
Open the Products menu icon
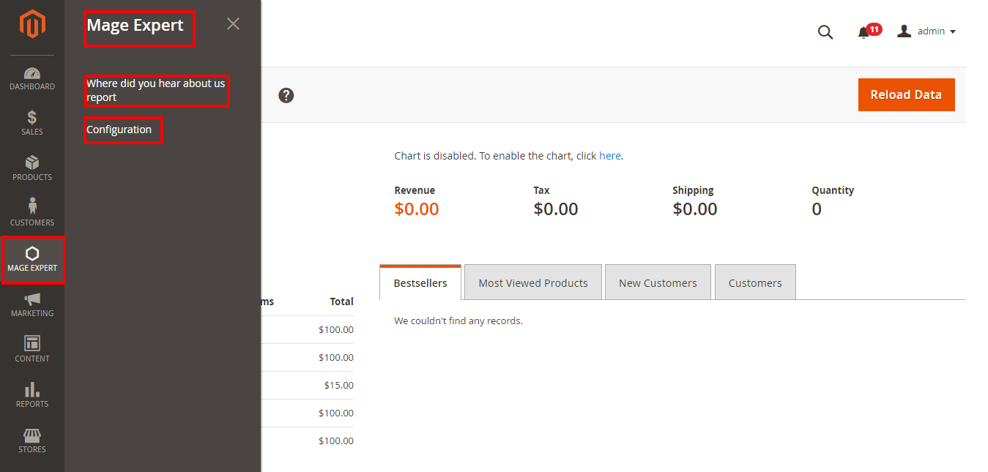coord(32,168)
